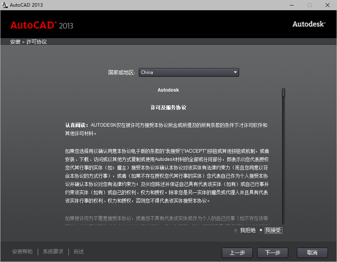Open the 自述 readme
The image size is (337, 262).
(x=78, y=251)
